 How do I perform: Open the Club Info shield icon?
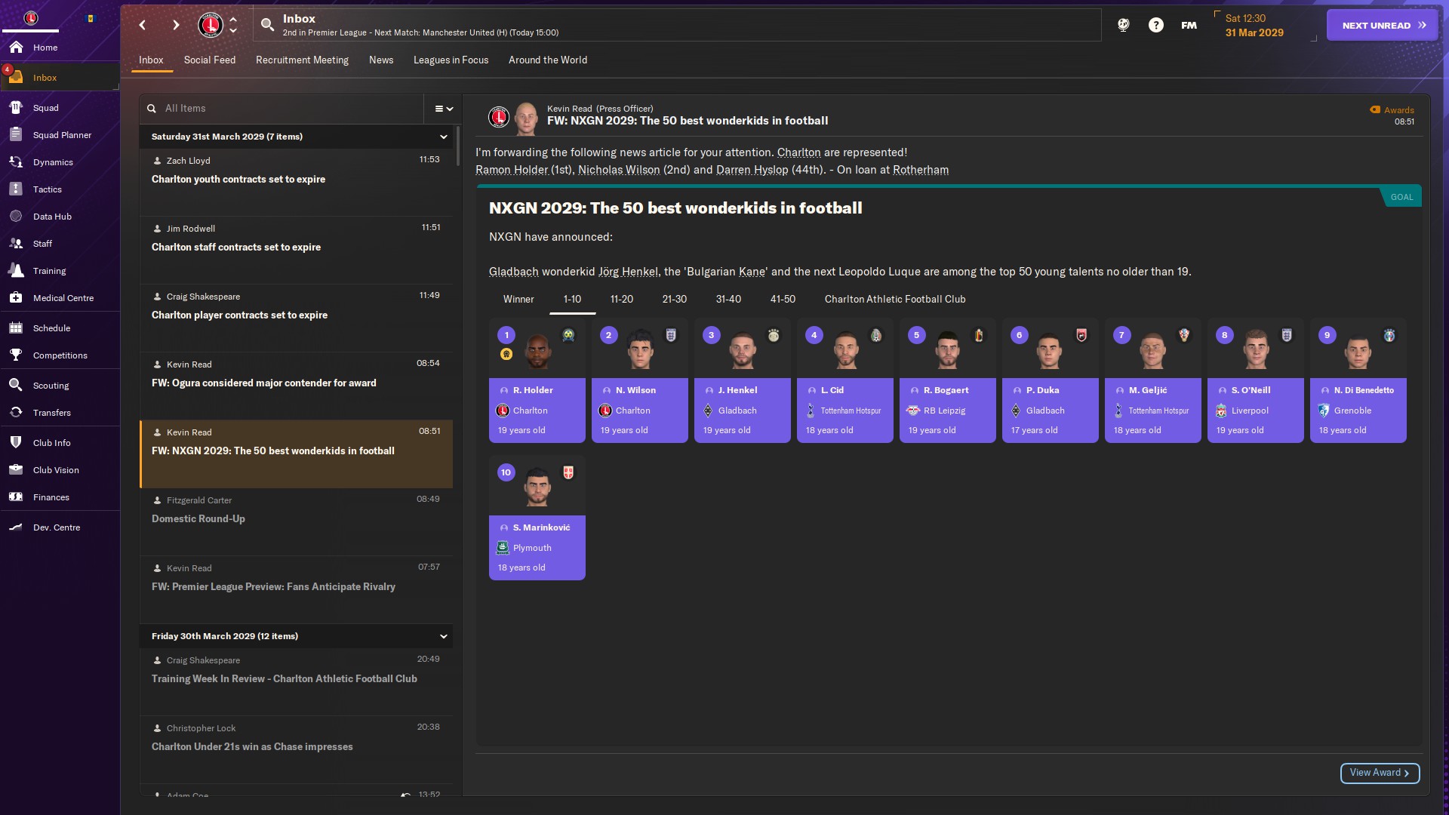coord(16,443)
